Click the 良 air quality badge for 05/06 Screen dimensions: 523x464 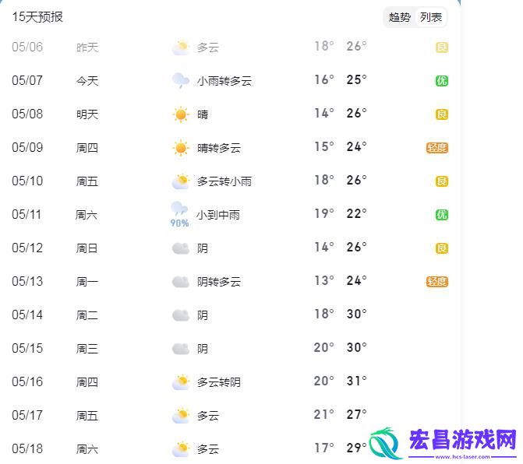coord(442,47)
